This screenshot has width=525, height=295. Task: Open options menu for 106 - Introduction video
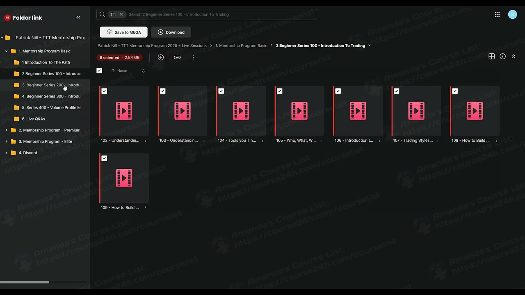point(379,141)
